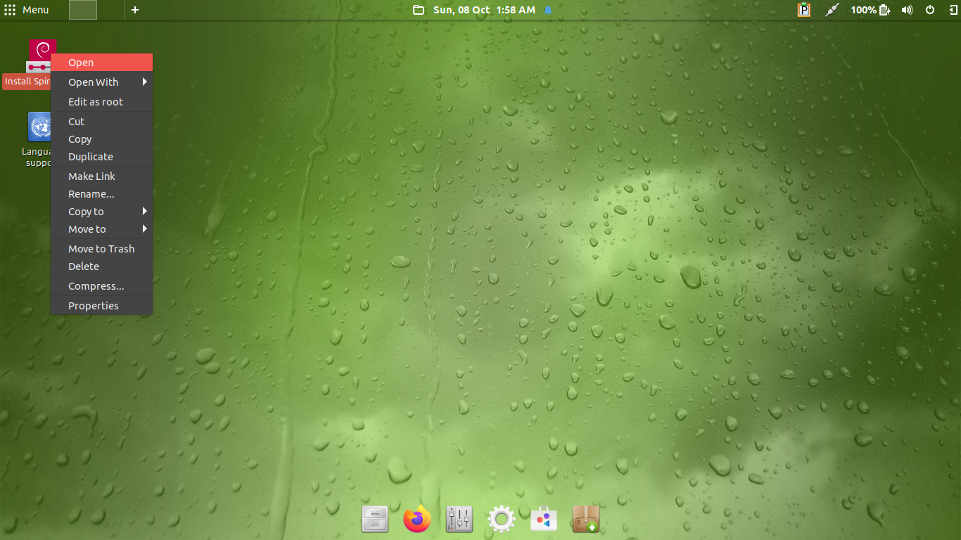961x540 pixels.
Task: Choose Compress... in the context menu
Action: [101, 286]
